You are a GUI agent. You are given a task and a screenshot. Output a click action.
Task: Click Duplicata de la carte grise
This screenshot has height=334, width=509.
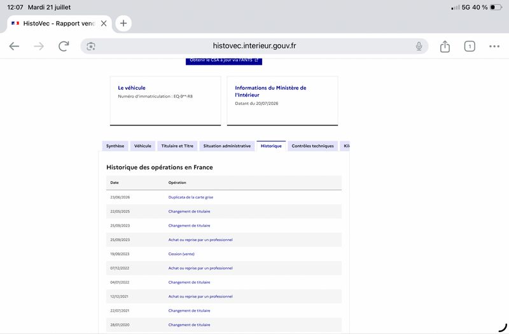[190, 197]
